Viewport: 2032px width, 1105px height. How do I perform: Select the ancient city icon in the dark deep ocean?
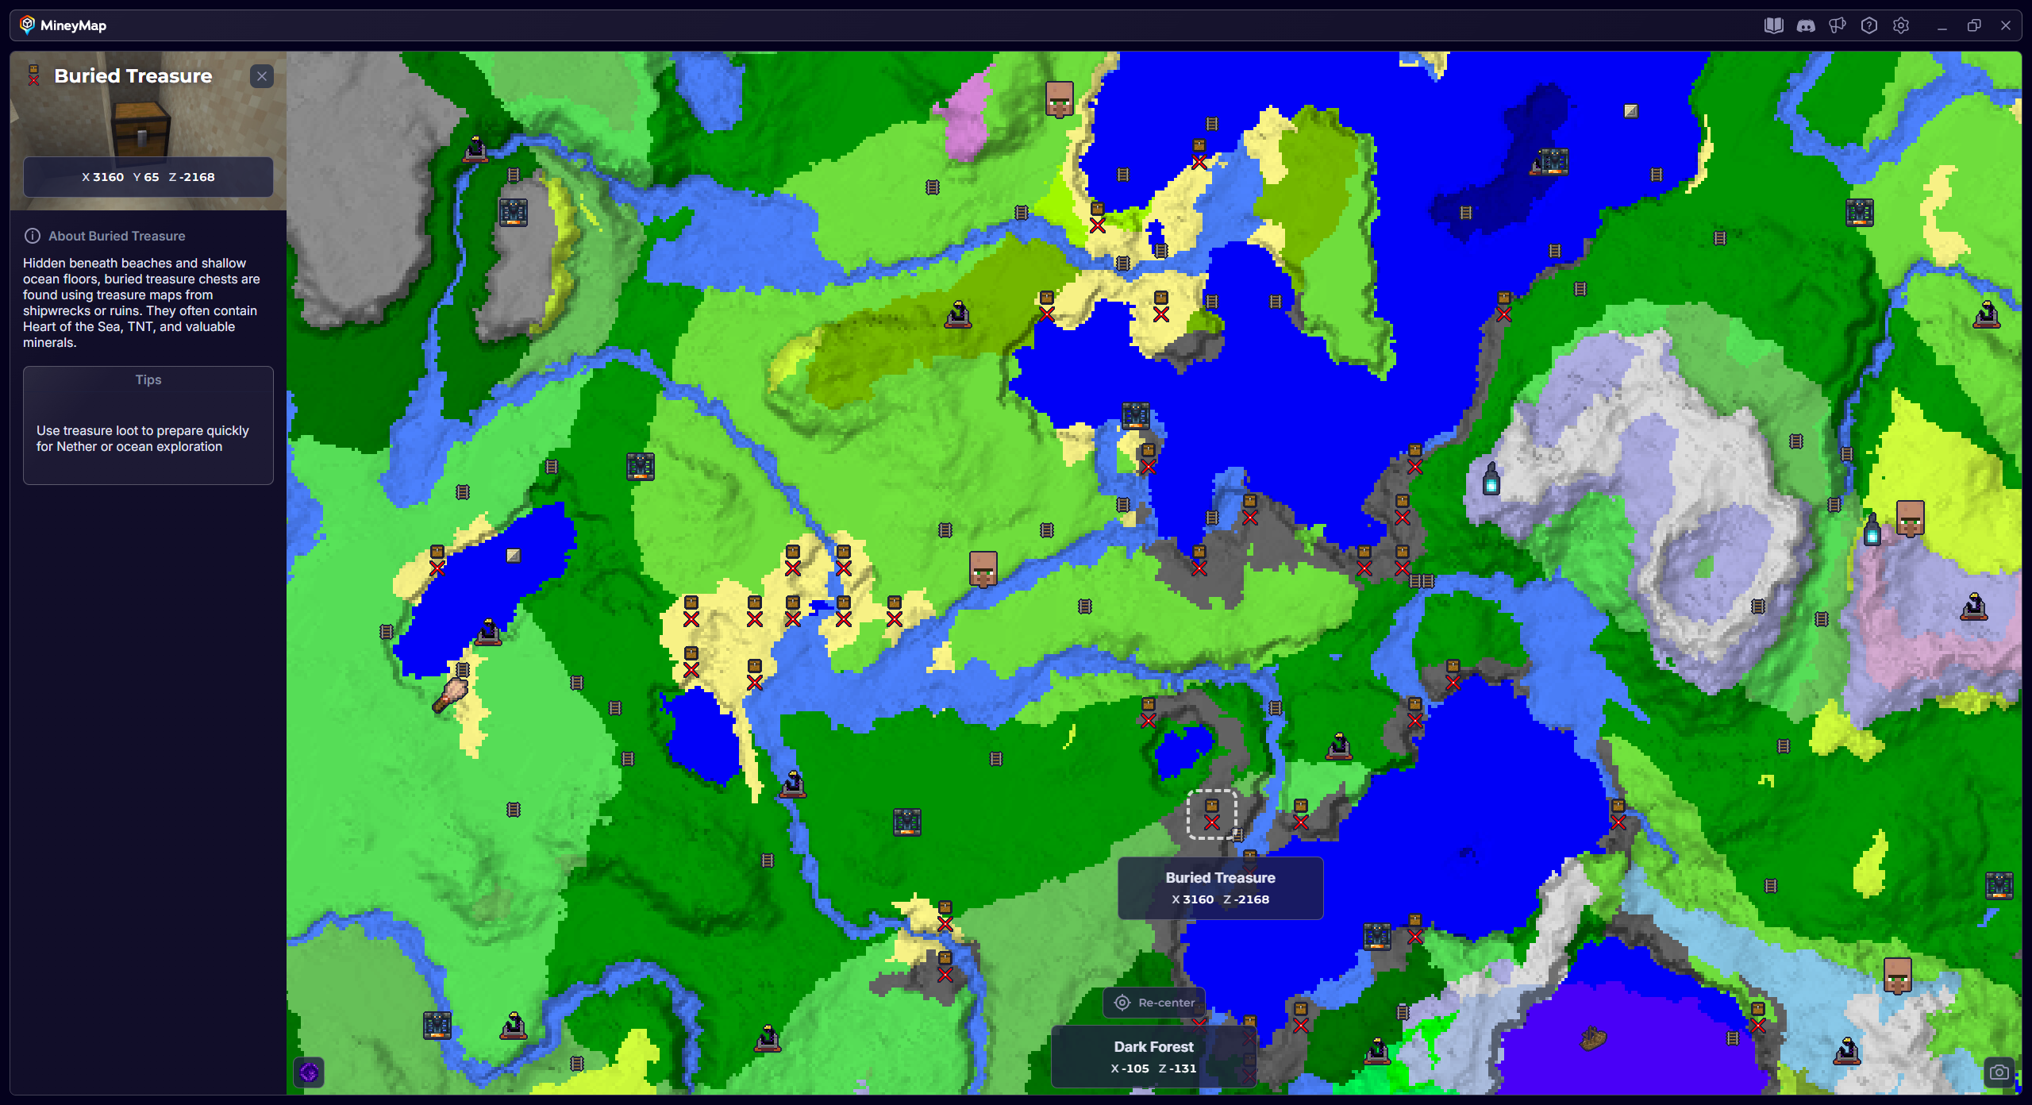(1554, 161)
